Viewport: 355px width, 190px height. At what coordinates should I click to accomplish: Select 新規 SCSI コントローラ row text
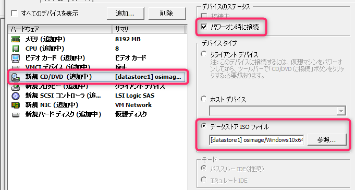click(63, 96)
